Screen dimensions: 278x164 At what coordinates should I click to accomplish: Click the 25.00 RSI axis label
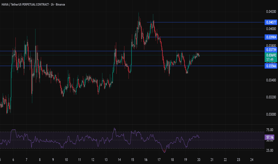coord(270,150)
